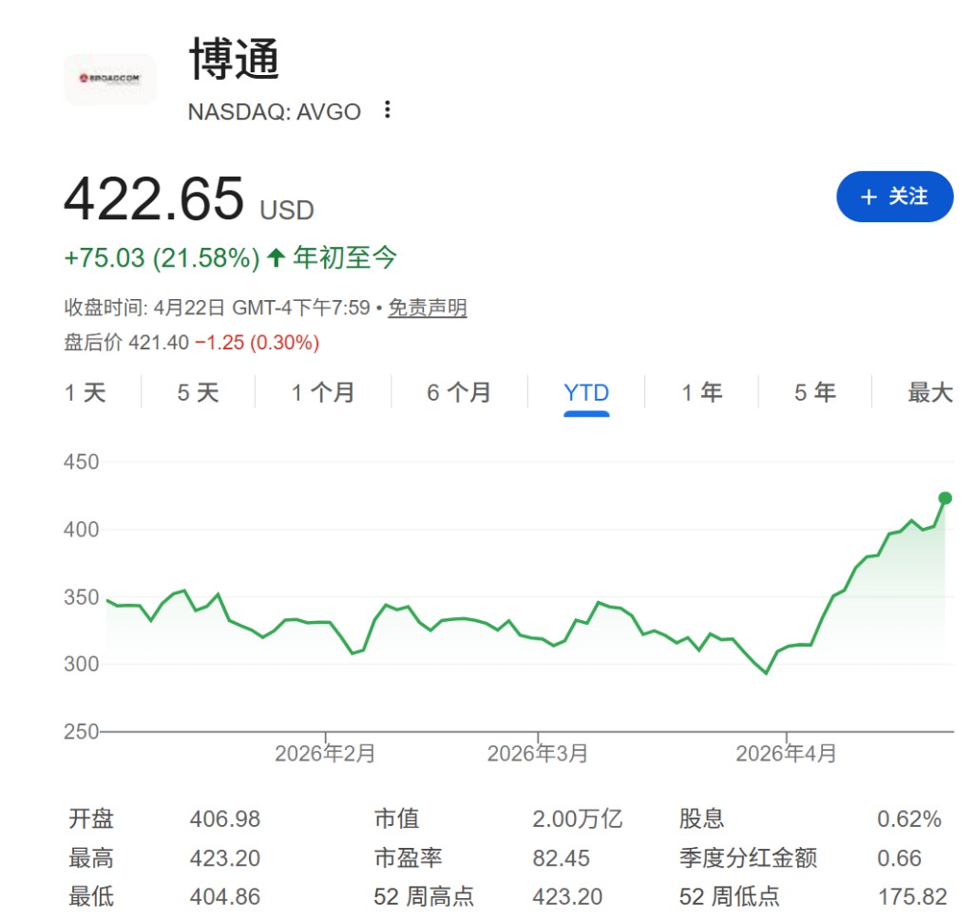Click the Broadcom logo thumbnail
973x921 pixels.
110,80
